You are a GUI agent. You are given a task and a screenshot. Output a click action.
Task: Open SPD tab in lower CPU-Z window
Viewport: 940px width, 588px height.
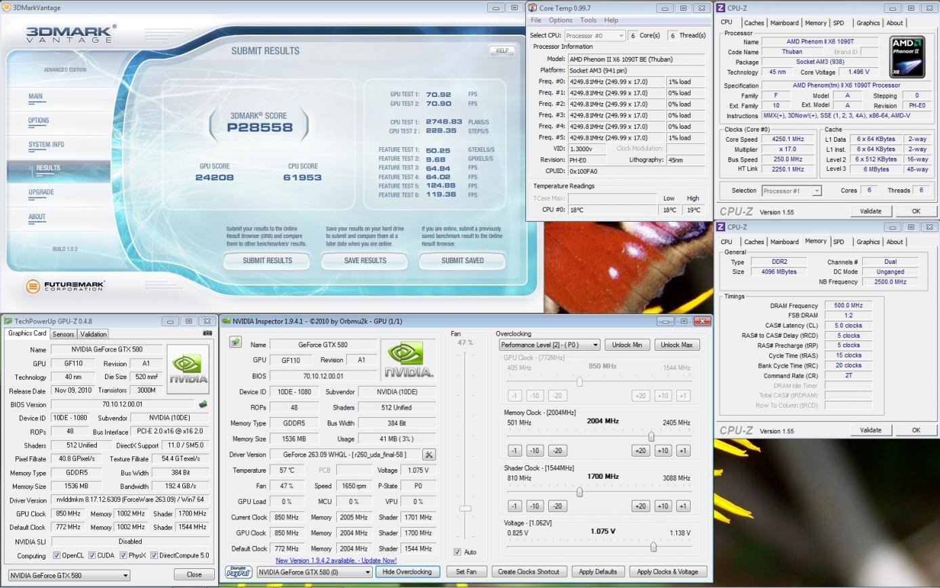pos(838,242)
